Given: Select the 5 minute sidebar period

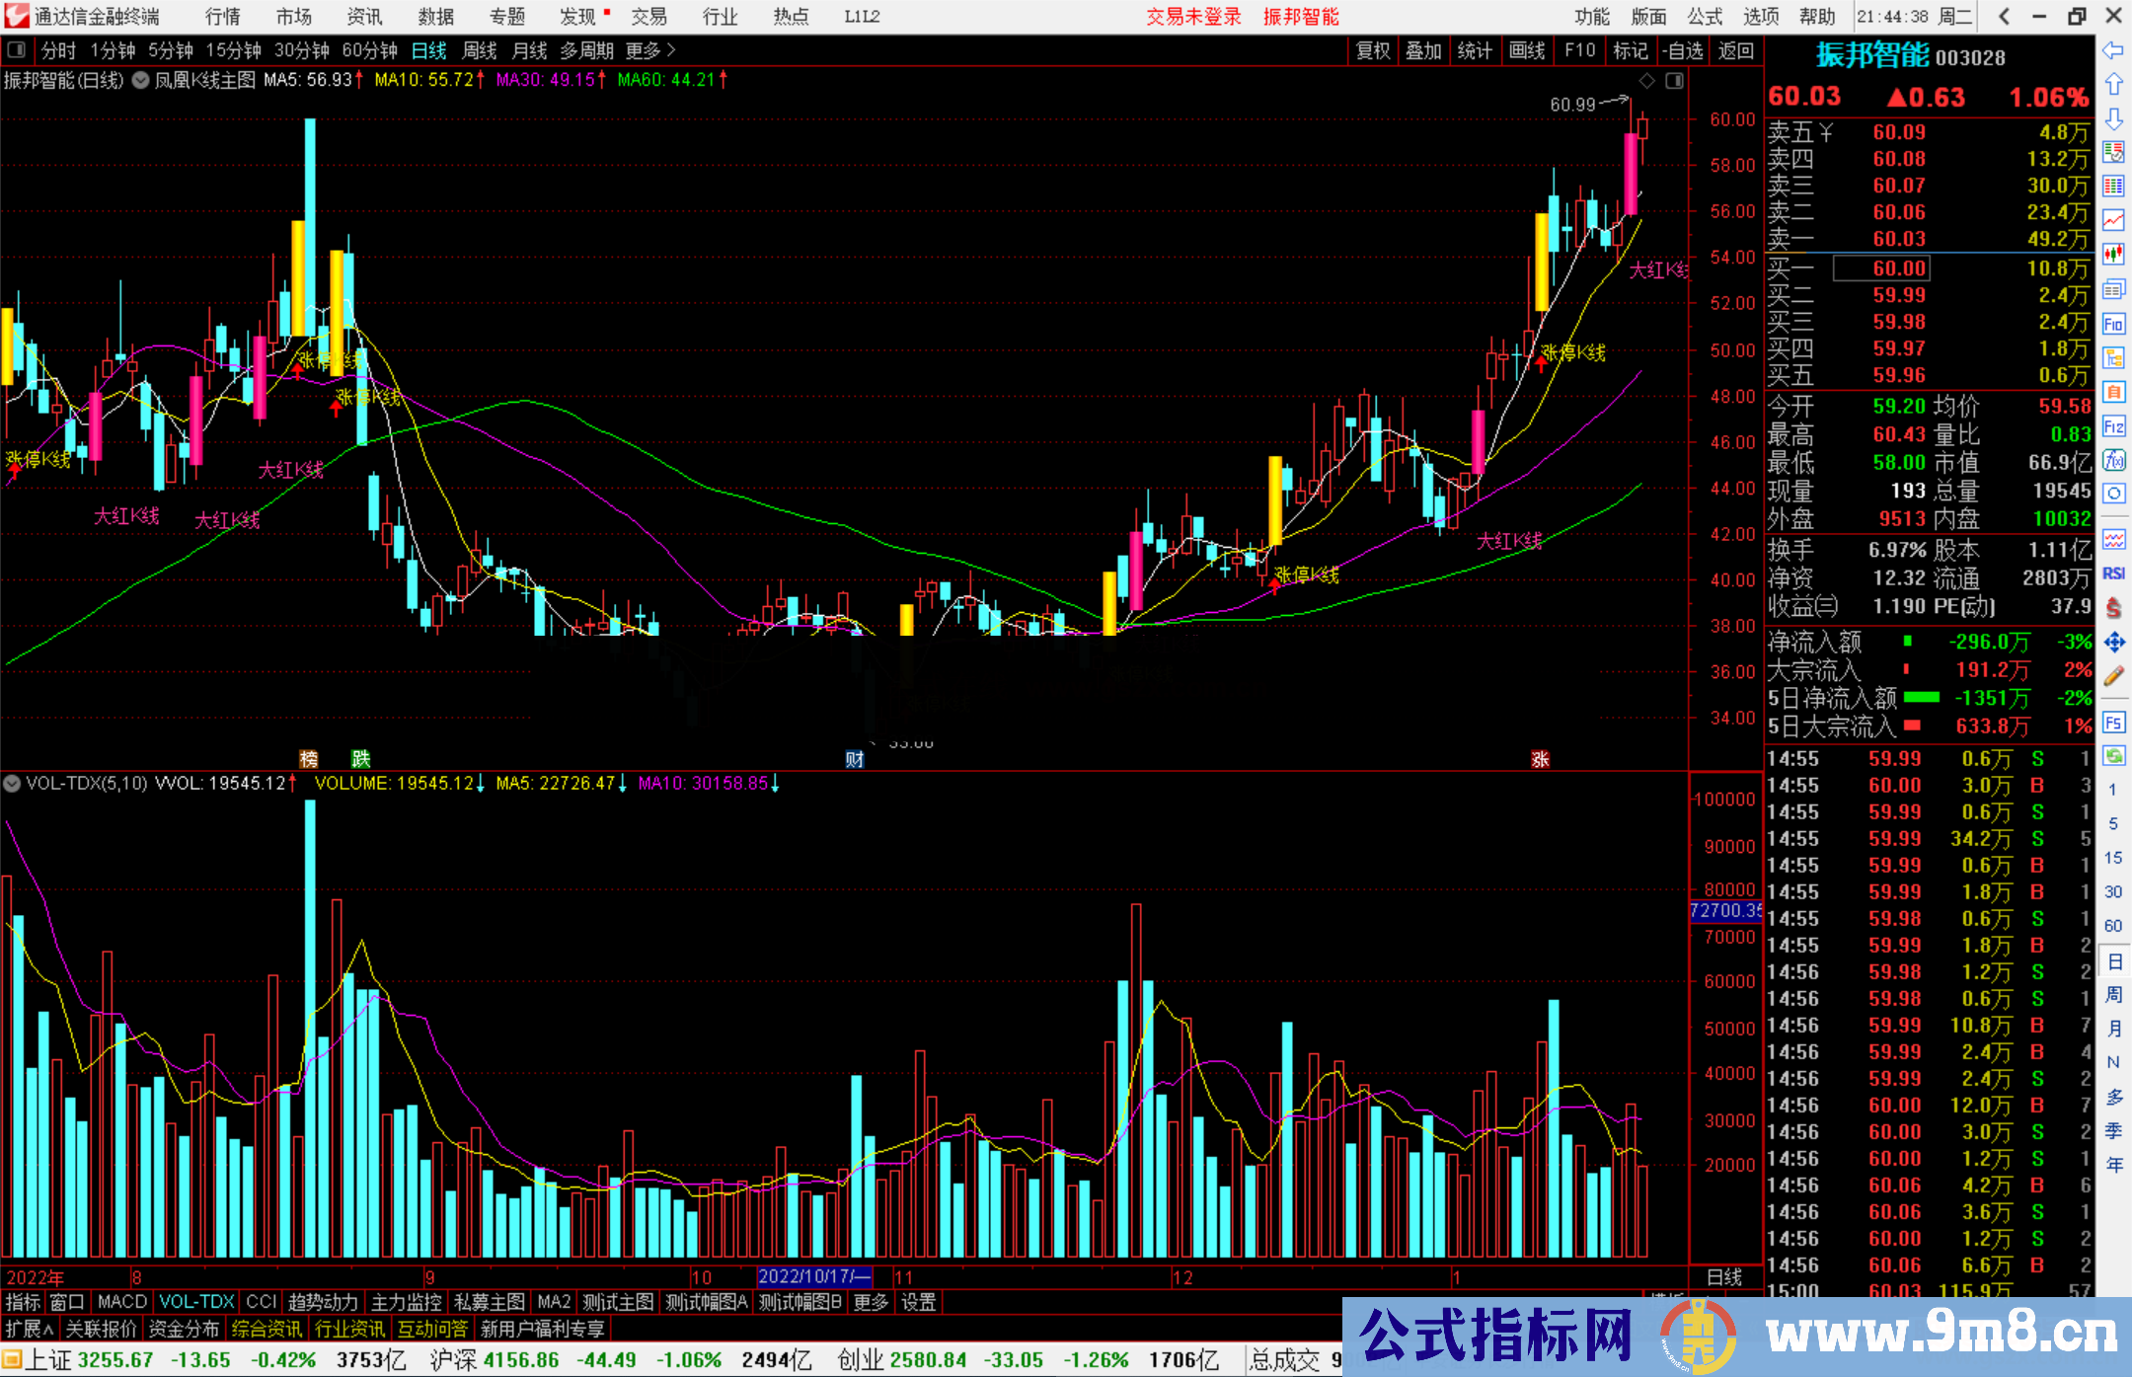Looking at the screenshot, I should click(x=2113, y=823).
